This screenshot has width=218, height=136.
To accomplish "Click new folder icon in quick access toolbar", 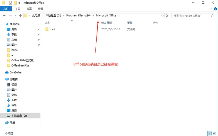I will [15, 3].
